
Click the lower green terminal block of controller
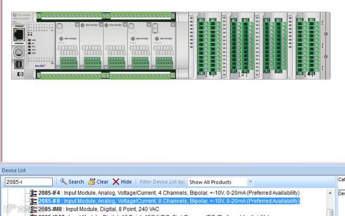(x=106, y=76)
